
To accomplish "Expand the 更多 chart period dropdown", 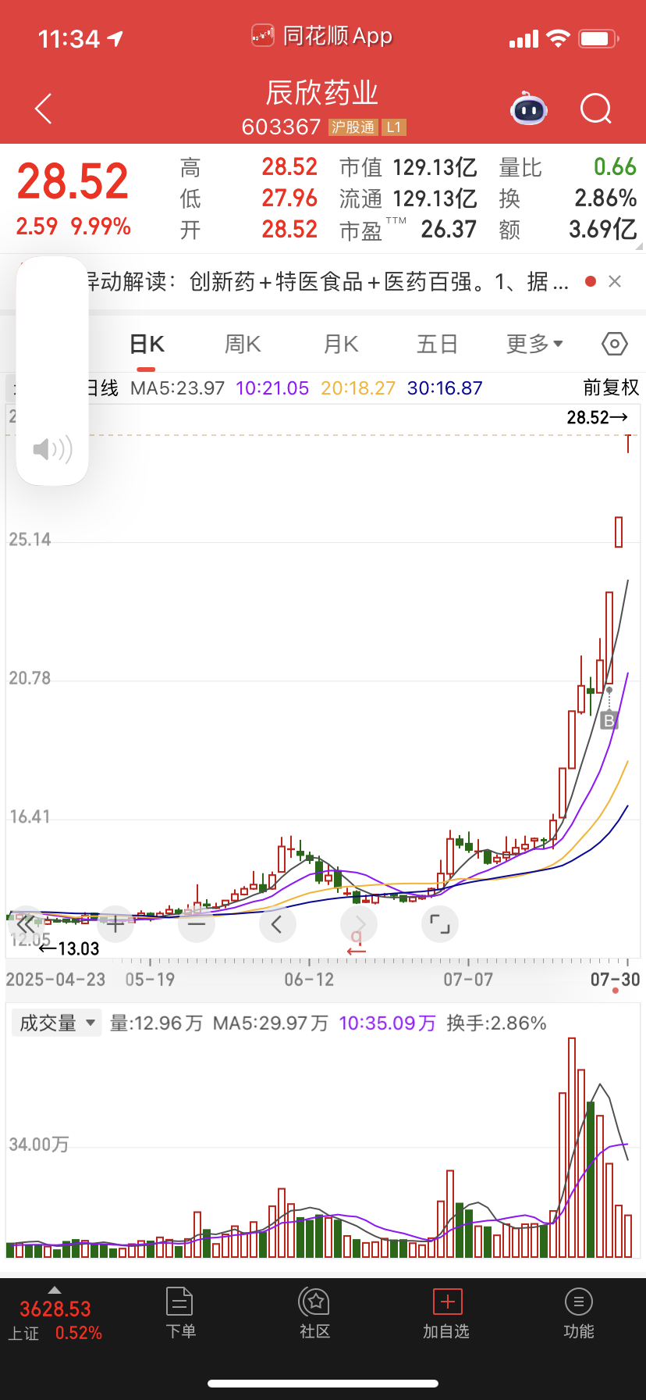I will pyautogui.click(x=534, y=345).
